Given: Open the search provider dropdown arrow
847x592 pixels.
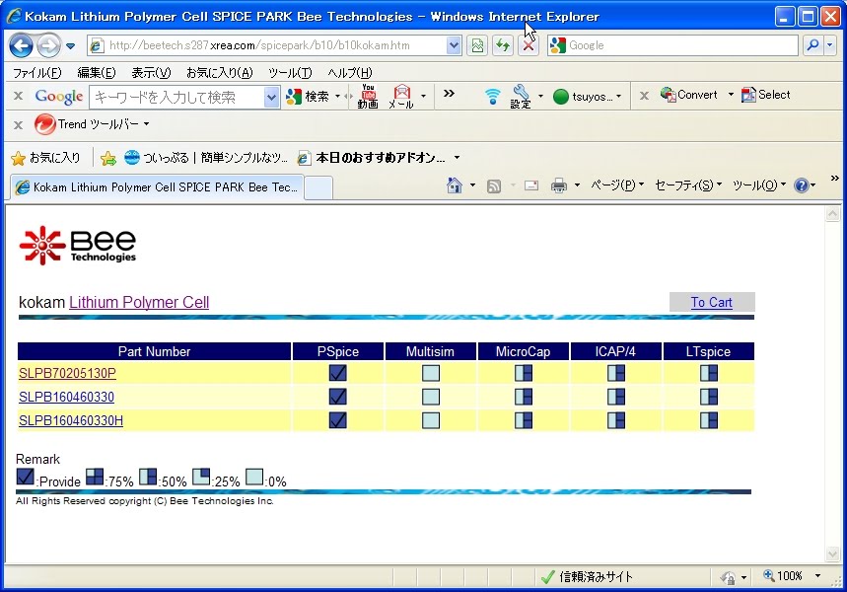Looking at the screenshot, I should tap(830, 45).
